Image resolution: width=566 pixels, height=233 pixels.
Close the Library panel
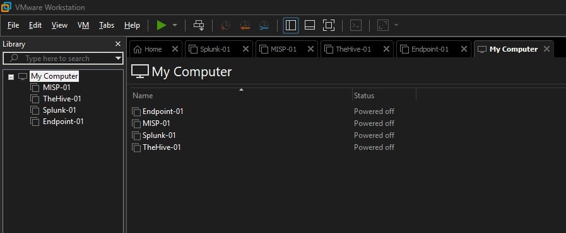pyautogui.click(x=117, y=44)
